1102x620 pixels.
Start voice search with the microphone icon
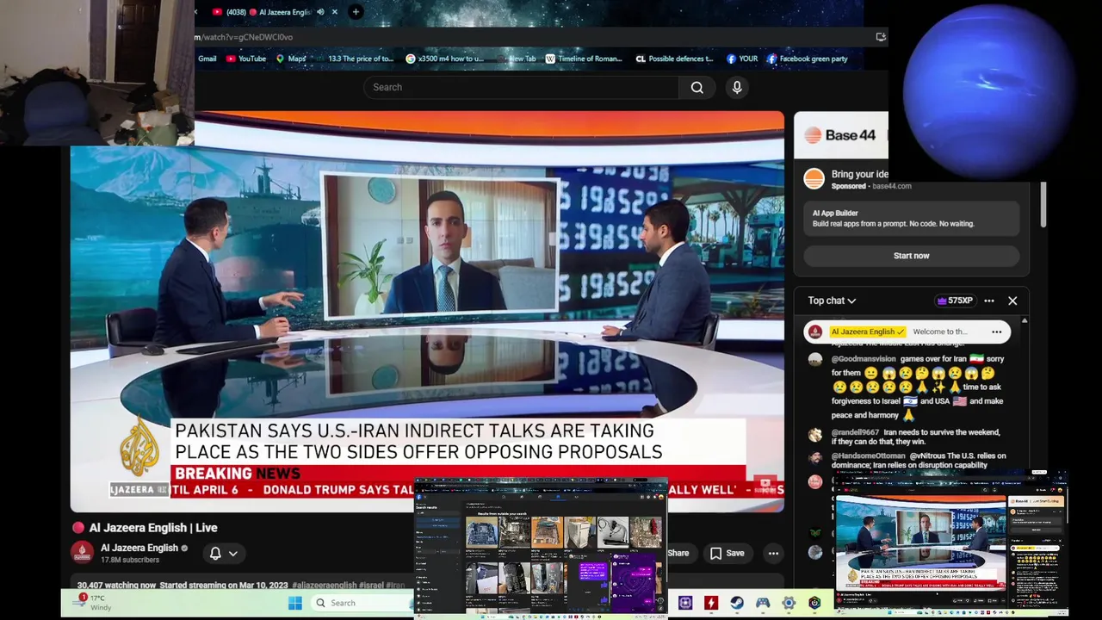737,87
